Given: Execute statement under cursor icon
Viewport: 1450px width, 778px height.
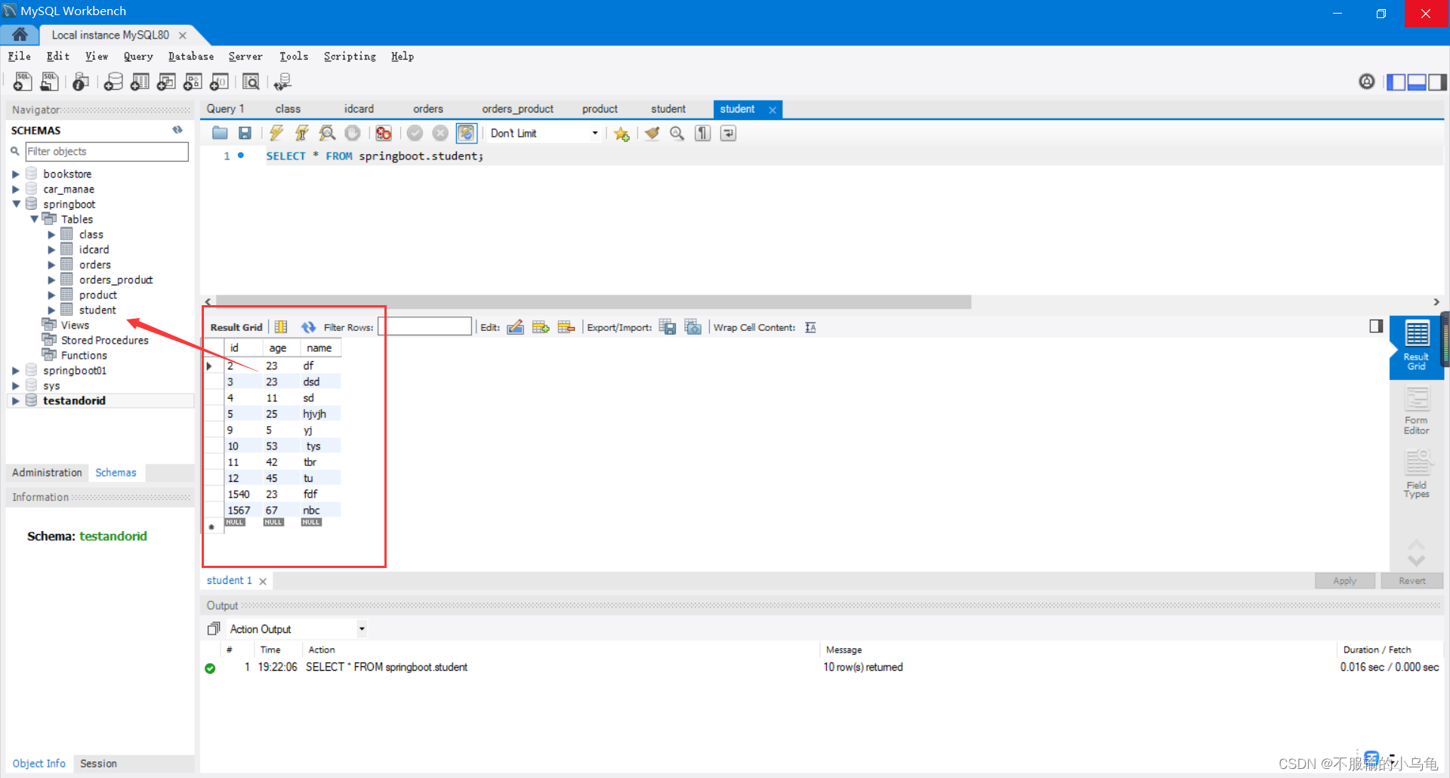Looking at the screenshot, I should tap(301, 133).
